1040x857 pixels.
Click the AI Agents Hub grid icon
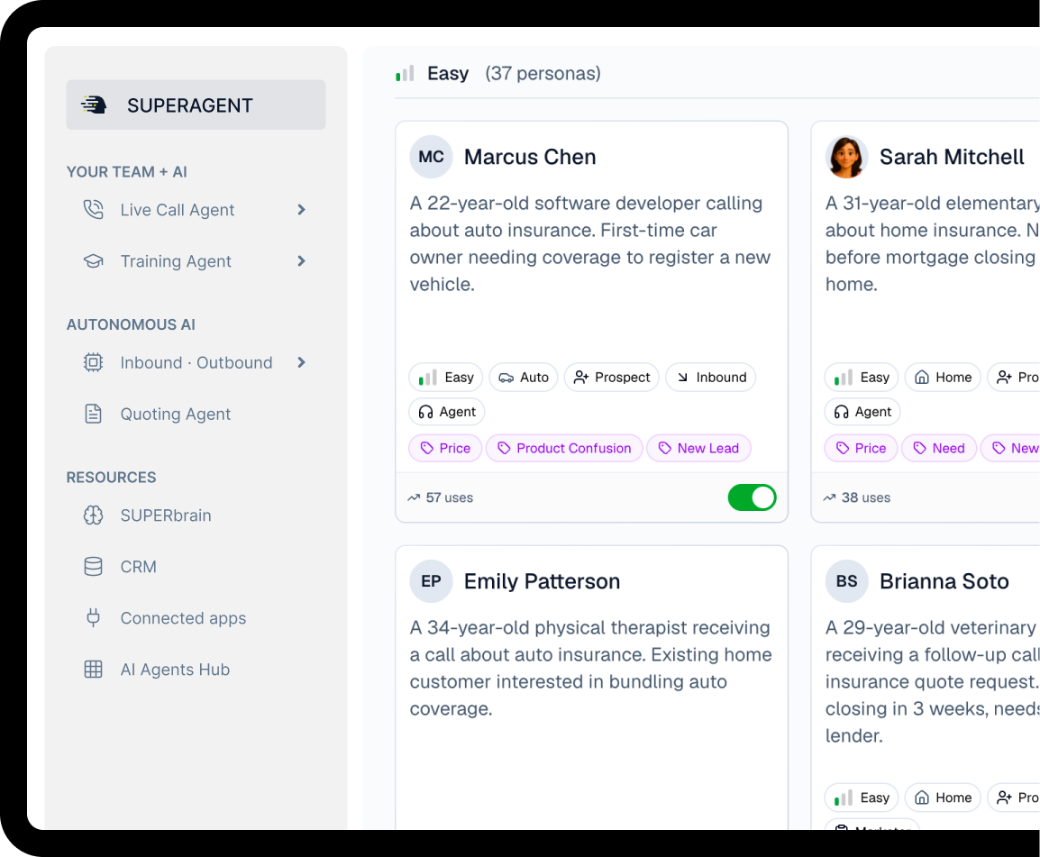[x=94, y=670]
